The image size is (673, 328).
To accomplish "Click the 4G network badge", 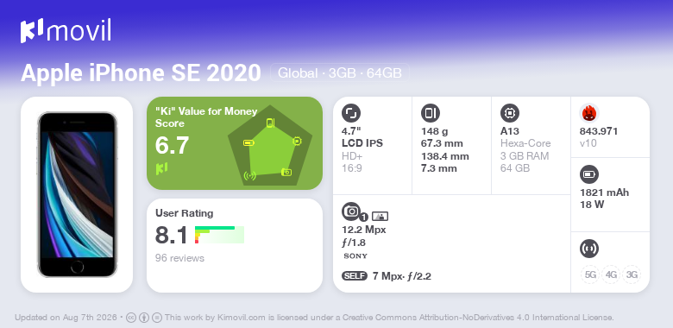I will point(611,274).
